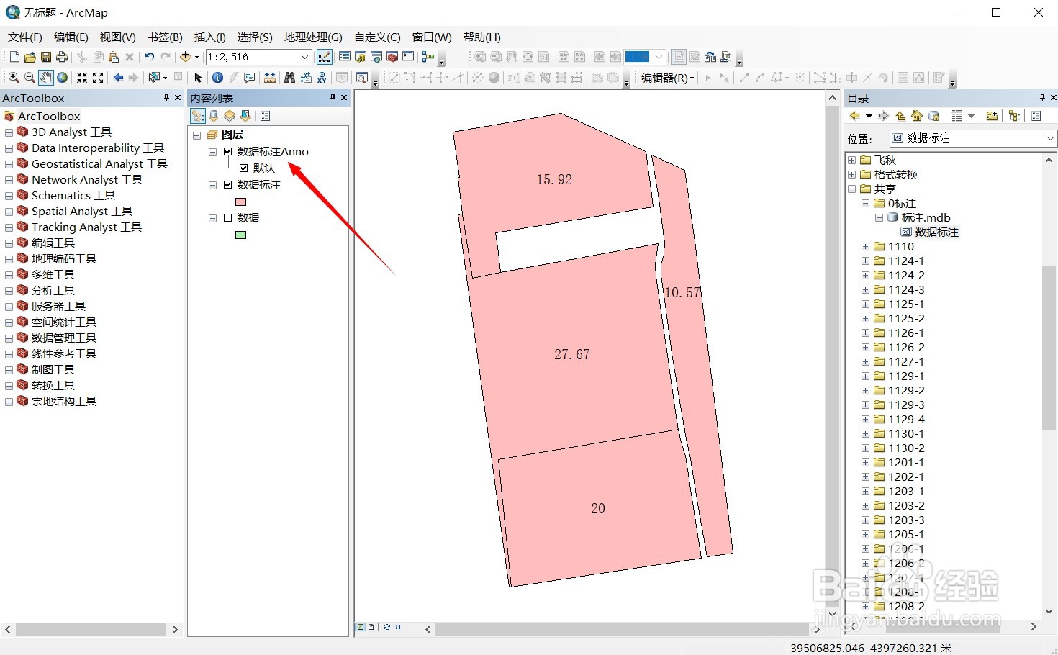The image size is (1058, 655).
Task: Click the pink symbol swatch under 数据标注
Action: 241,202
